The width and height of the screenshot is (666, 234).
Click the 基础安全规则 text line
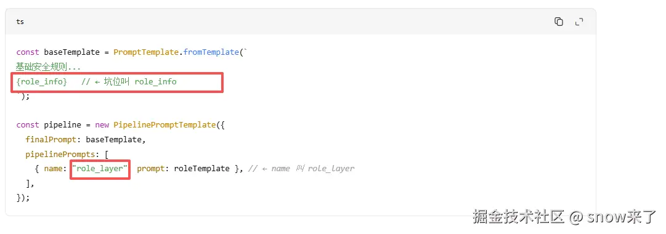(x=49, y=67)
